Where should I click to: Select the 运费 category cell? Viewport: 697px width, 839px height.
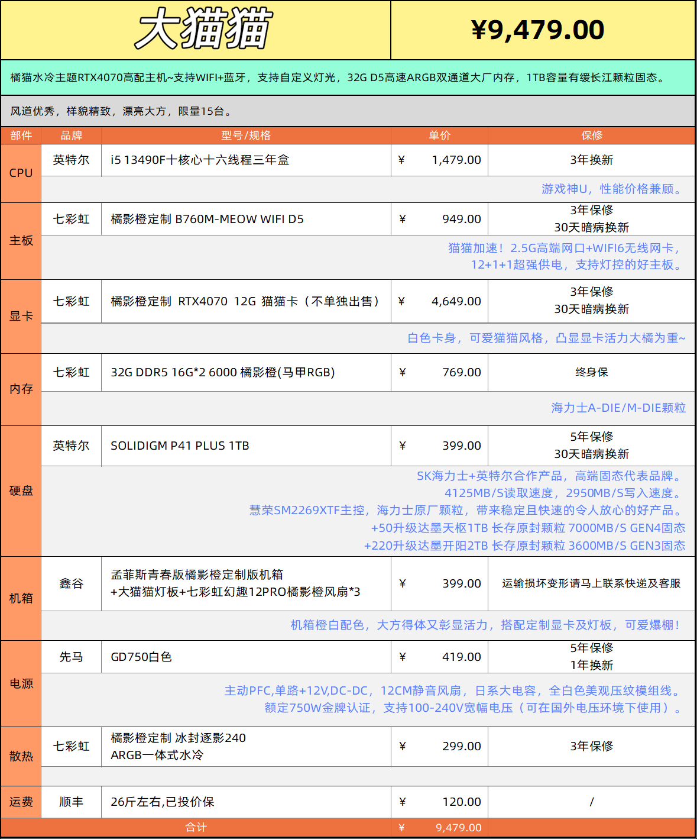21,802
